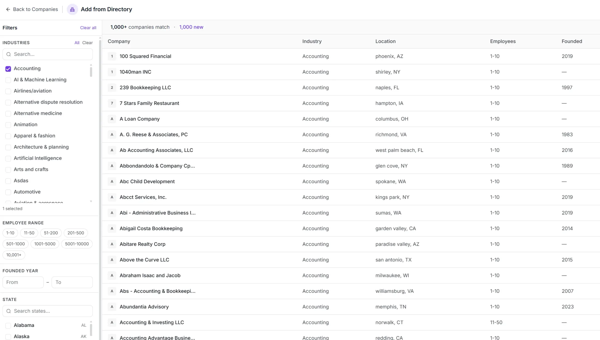Open the Above the Curve LLC row
The width and height of the screenshot is (600, 340).
[x=351, y=260]
